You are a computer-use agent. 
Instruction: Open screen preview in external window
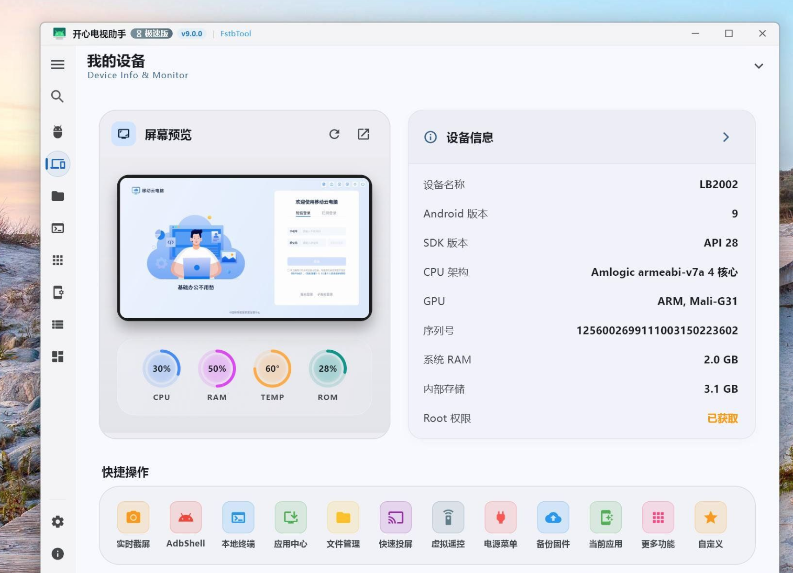point(363,134)
